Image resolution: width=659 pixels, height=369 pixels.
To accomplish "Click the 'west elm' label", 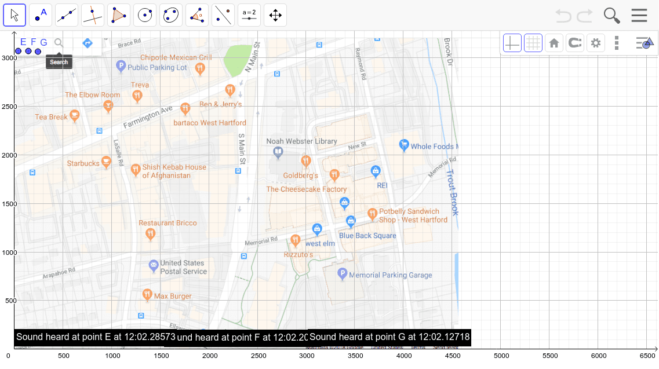I will coord(321,243).
